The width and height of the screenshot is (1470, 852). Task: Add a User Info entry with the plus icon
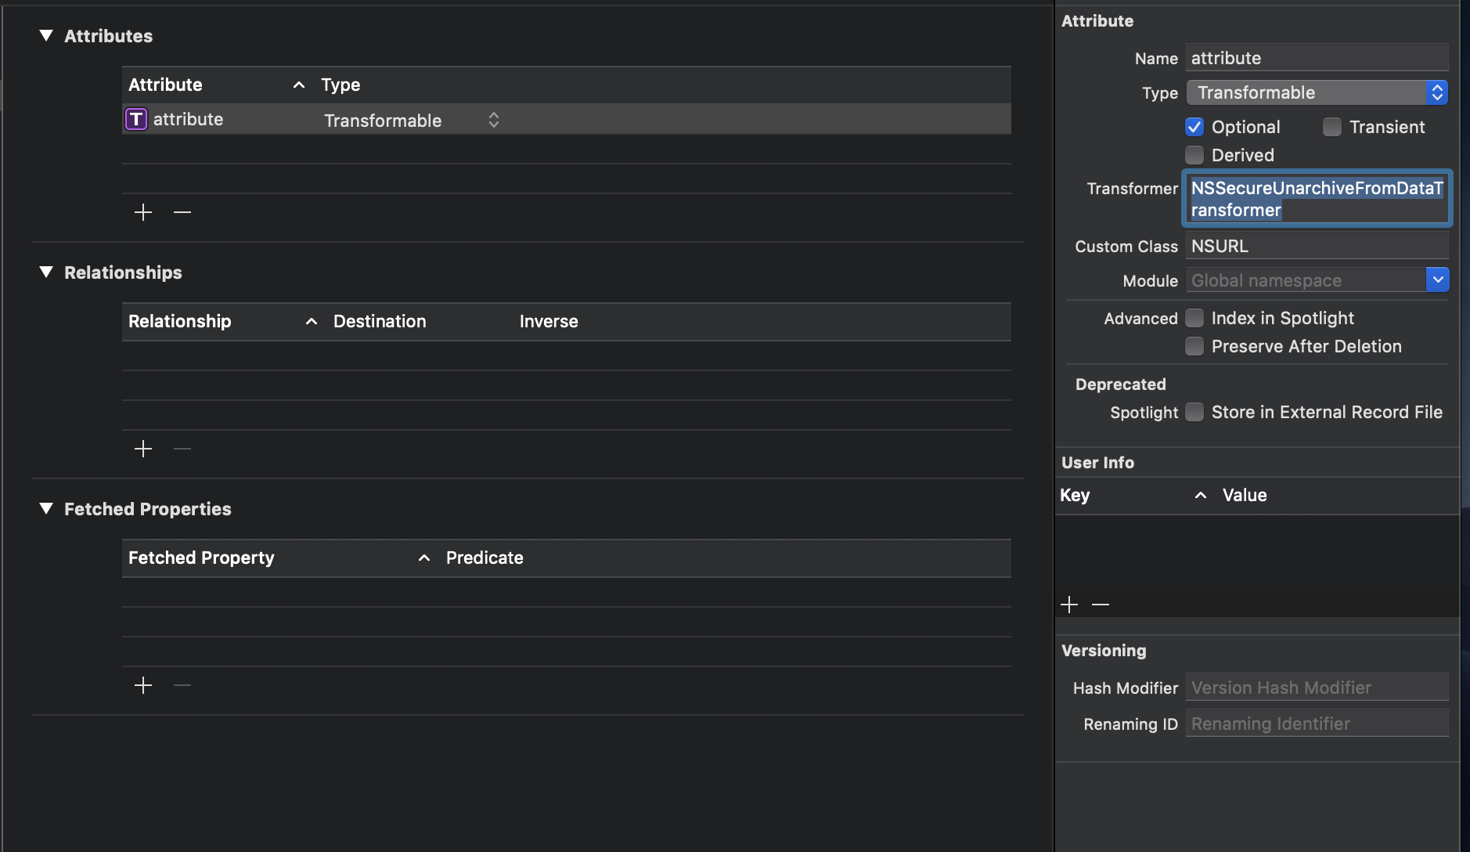tap(1069, 604)
